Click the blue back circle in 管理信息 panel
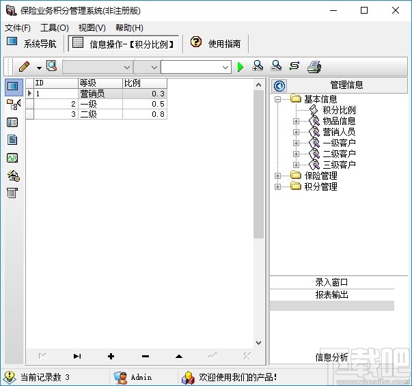Screen dimensions: 412x386 [279, 85]
